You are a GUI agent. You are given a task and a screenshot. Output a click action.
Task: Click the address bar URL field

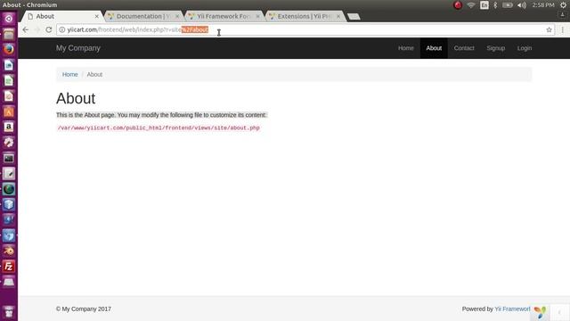click(x=305, y=29)
